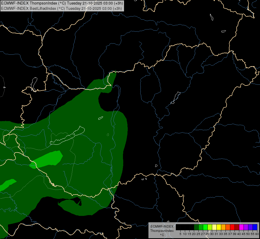
Task: Click the dark red 39–40 legend swatch
Action: point(237,227)
